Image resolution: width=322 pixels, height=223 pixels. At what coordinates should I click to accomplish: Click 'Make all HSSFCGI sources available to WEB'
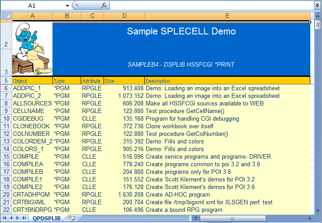click(205, 103)
